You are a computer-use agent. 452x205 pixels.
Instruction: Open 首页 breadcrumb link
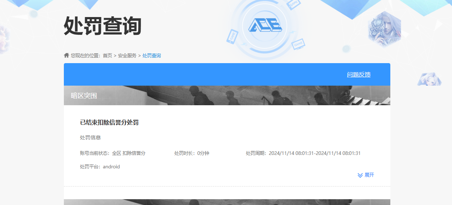[x=107, y=56]
